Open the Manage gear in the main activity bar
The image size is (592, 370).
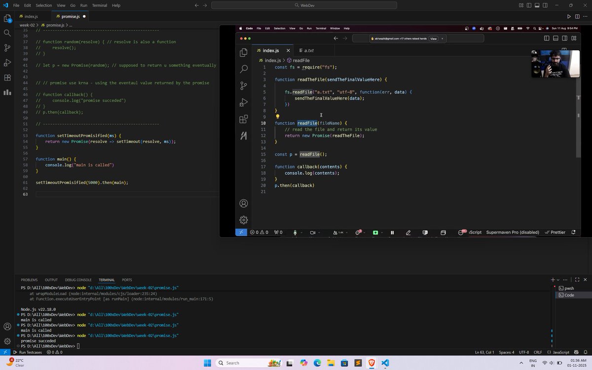click(7, 341)
